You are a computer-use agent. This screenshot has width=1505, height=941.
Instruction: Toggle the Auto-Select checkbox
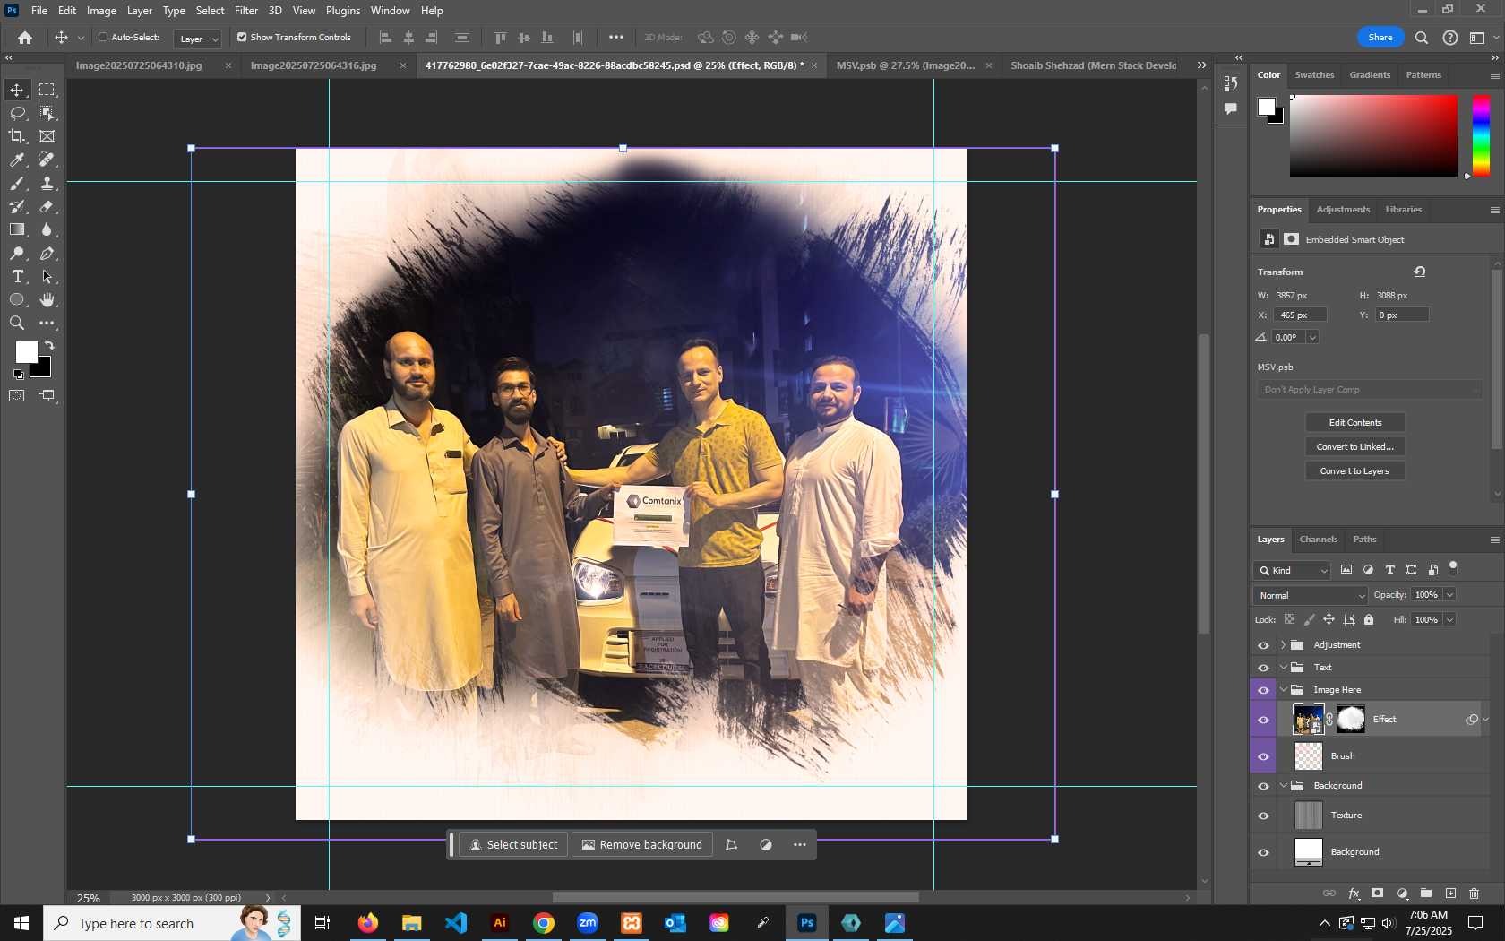(103, 38)
